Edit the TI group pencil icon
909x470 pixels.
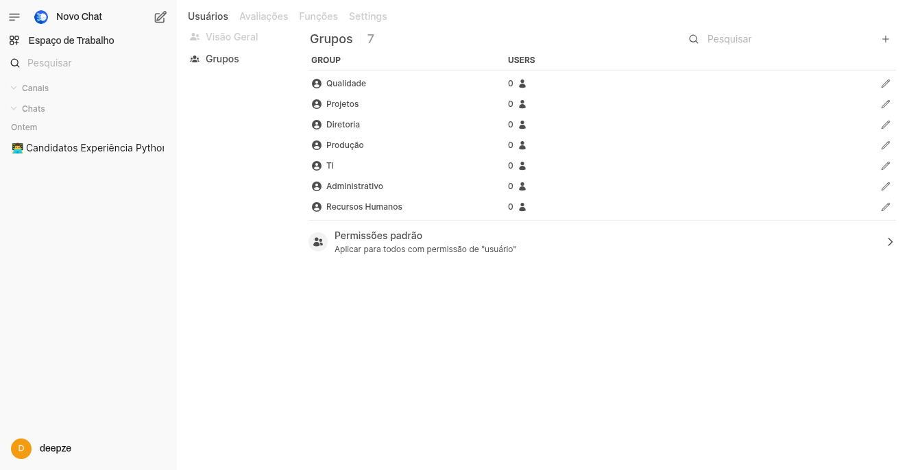click(x=886, y=166)
